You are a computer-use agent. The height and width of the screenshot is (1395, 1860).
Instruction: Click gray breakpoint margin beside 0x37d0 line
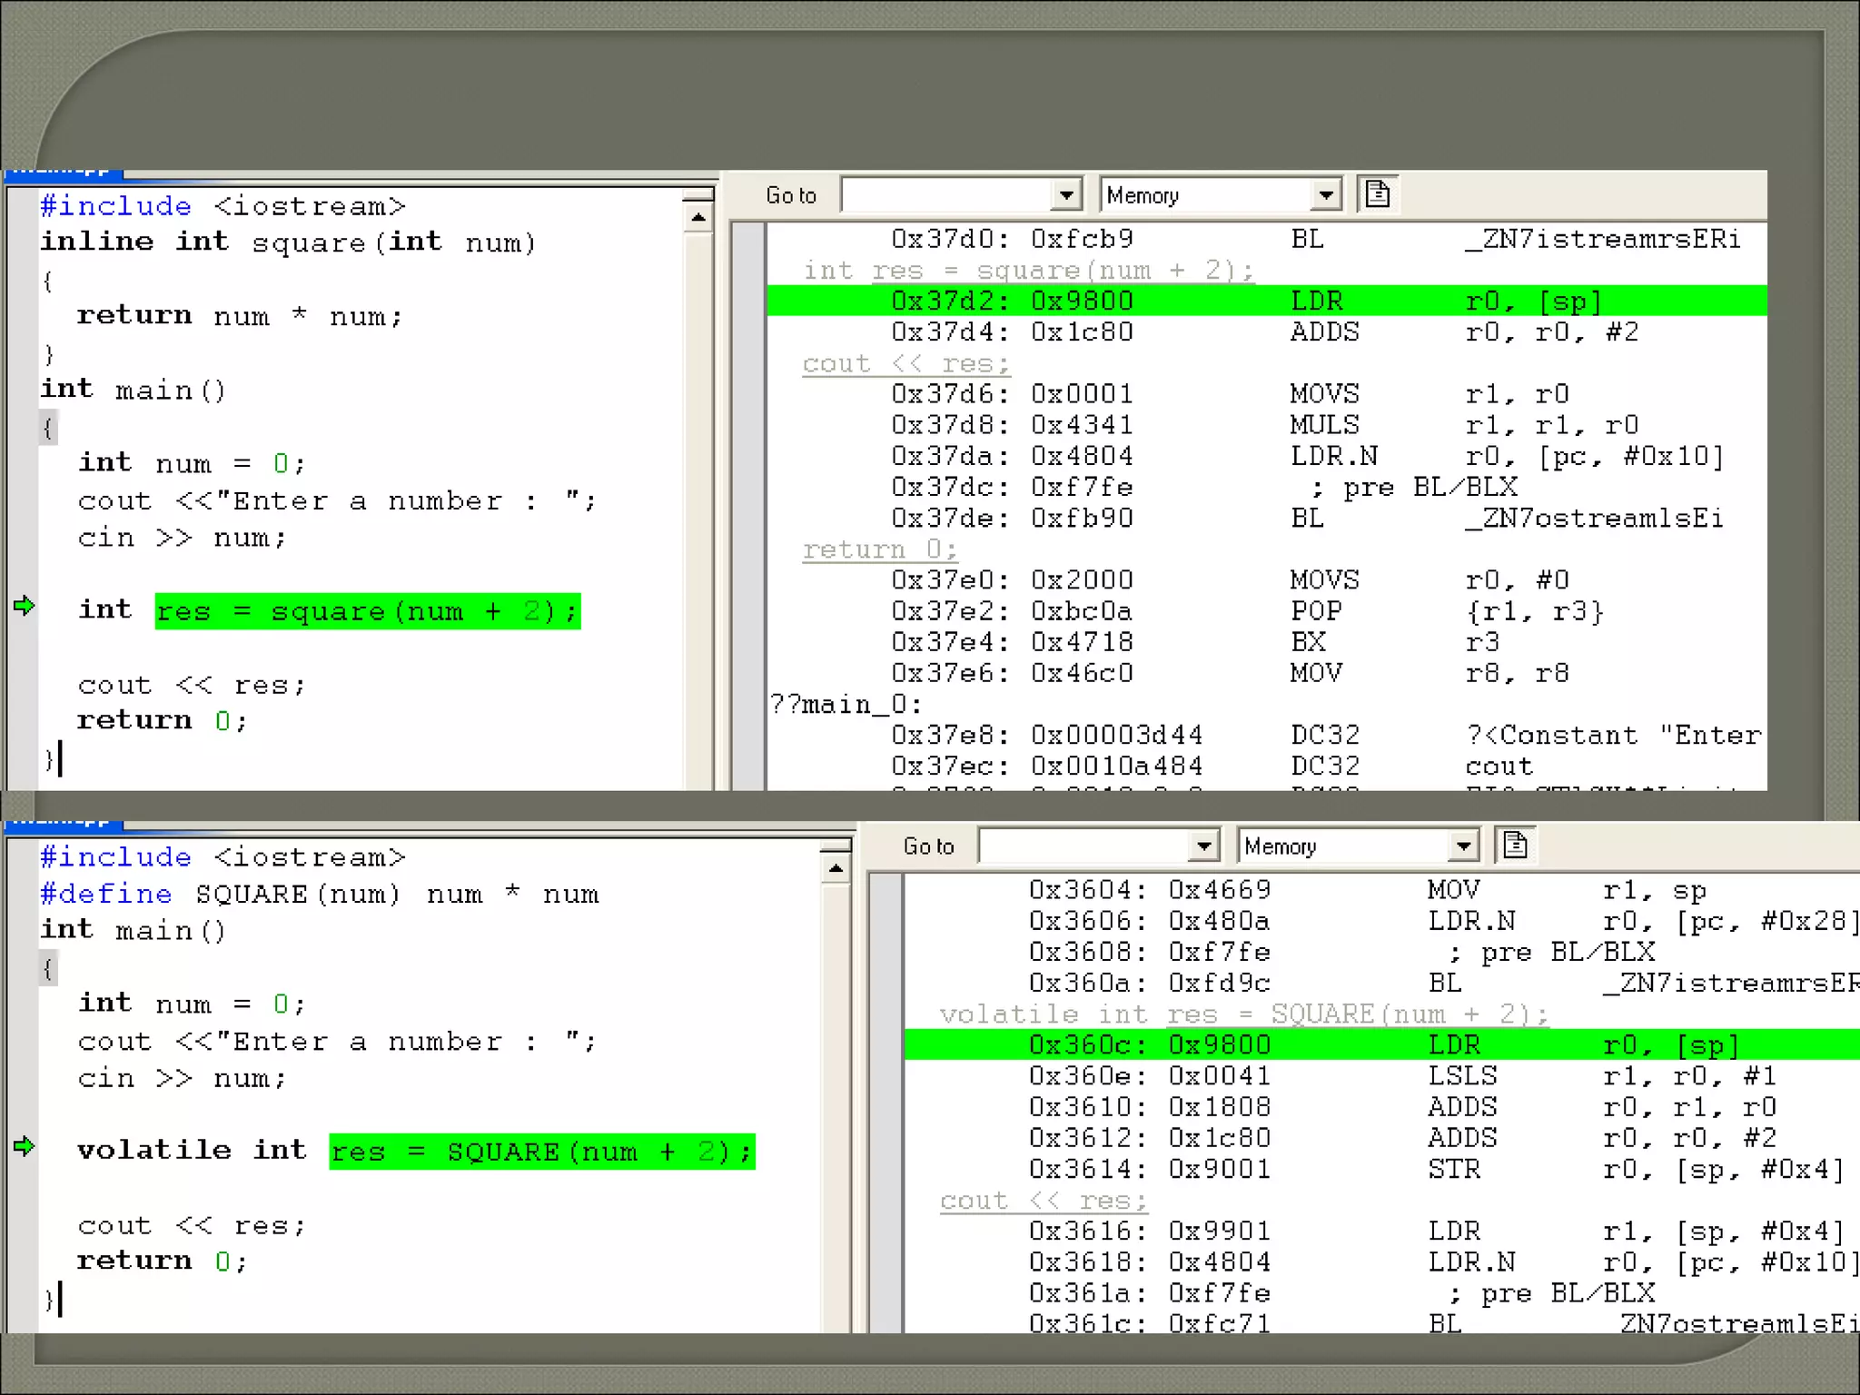coord(748,240)
